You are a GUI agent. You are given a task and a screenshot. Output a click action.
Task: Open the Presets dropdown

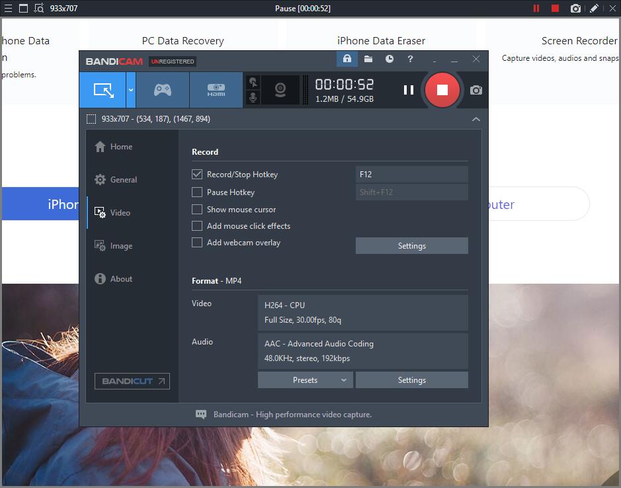305,380
